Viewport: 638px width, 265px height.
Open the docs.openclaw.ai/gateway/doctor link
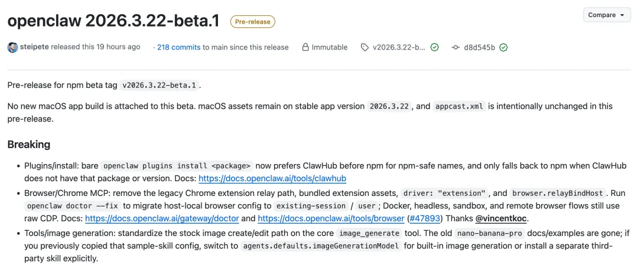tap(162, 218)
